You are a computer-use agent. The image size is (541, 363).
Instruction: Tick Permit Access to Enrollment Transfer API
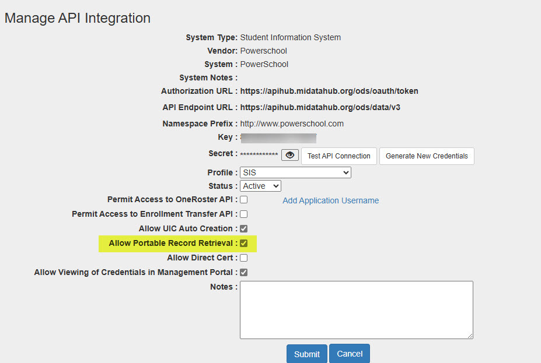click(244, 214)
